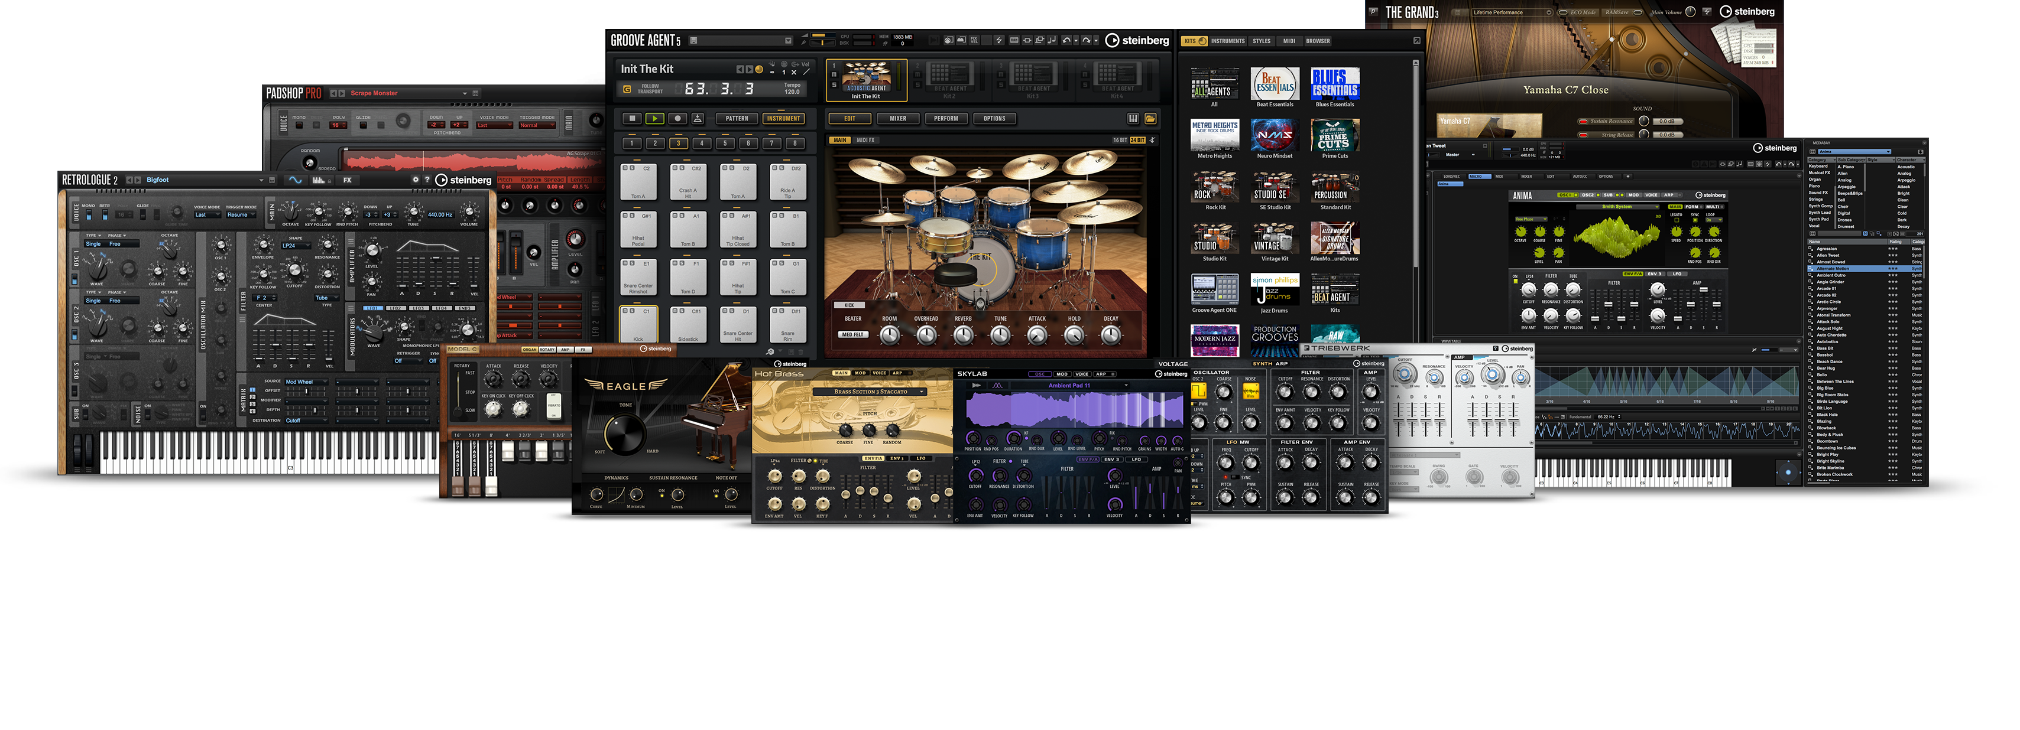
Task: Show the keyboard editor icon beside Options
Action: coord(1133,118)
